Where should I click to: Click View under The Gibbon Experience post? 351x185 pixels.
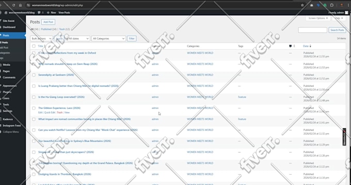click(x=67, y=113)
